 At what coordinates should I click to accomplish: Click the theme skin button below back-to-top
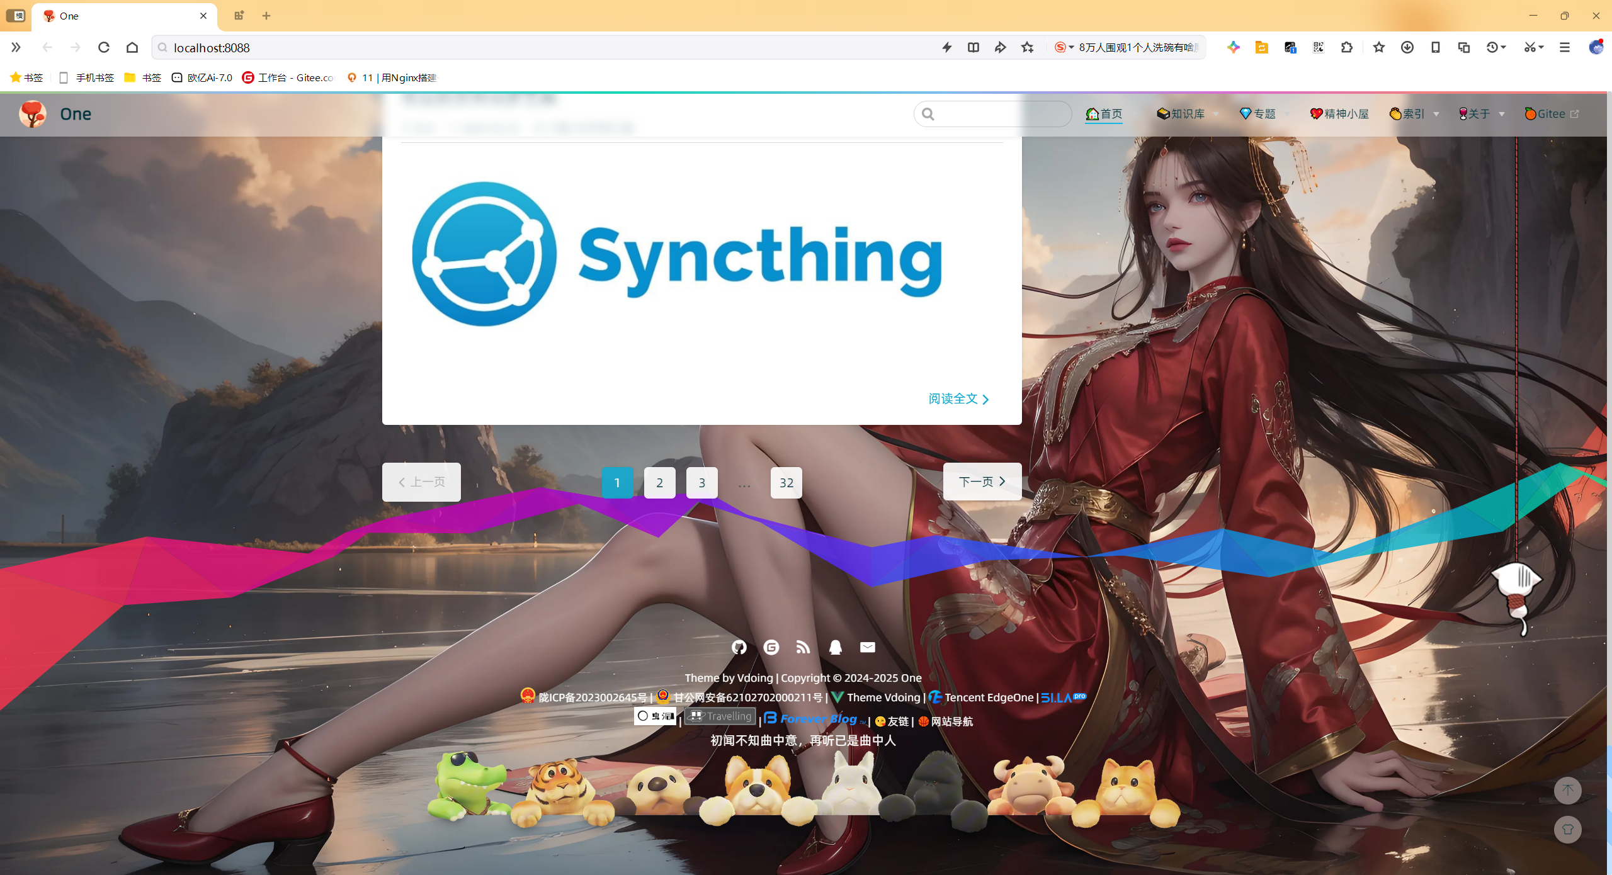[1567, 830]
